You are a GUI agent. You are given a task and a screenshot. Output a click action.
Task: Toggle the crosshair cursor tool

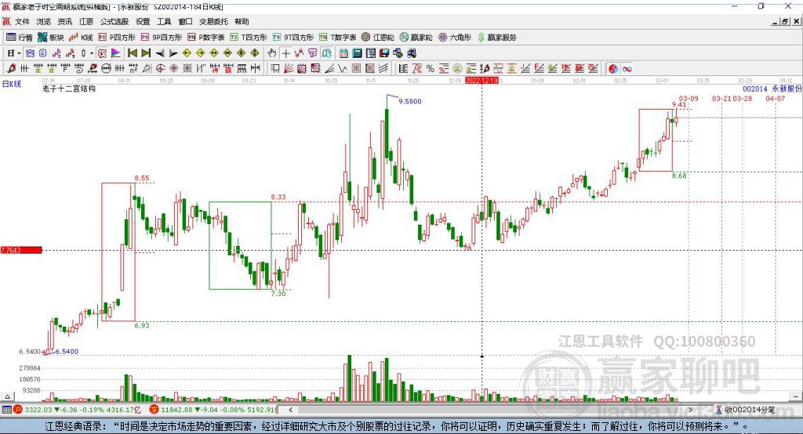[285, 53]
